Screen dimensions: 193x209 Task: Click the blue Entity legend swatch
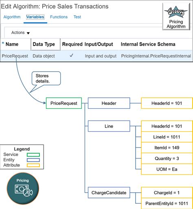33,160
